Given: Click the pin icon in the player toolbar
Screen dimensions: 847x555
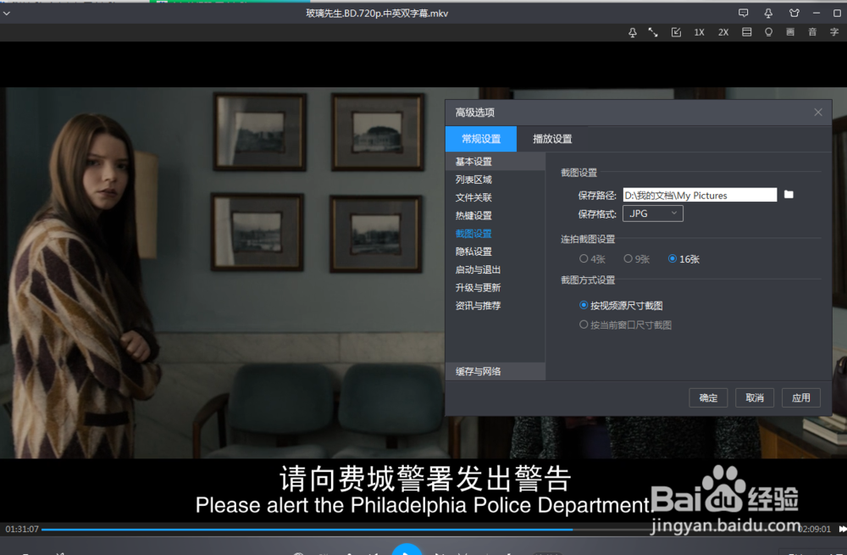Looking at the screenshot, I should tap(633, 32).
